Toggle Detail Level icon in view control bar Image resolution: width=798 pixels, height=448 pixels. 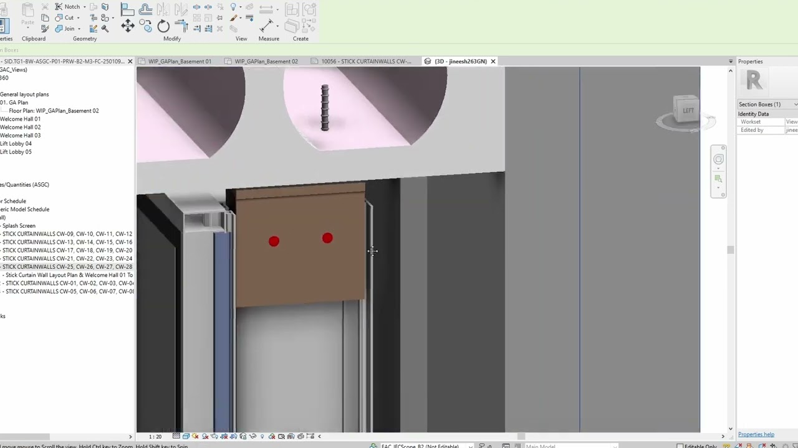tap(176, 436)
